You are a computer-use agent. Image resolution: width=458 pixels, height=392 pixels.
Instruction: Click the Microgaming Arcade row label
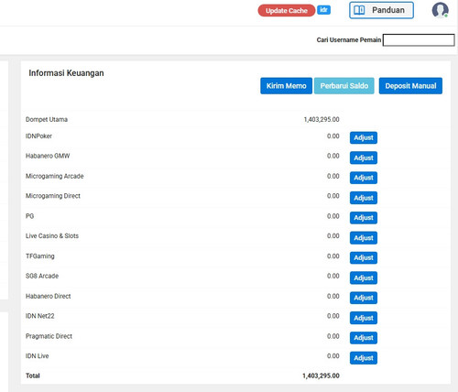[55, 176]
